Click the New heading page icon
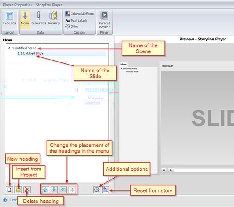Image resolution: width=234 pixels, height=207 pixels. 9,190
